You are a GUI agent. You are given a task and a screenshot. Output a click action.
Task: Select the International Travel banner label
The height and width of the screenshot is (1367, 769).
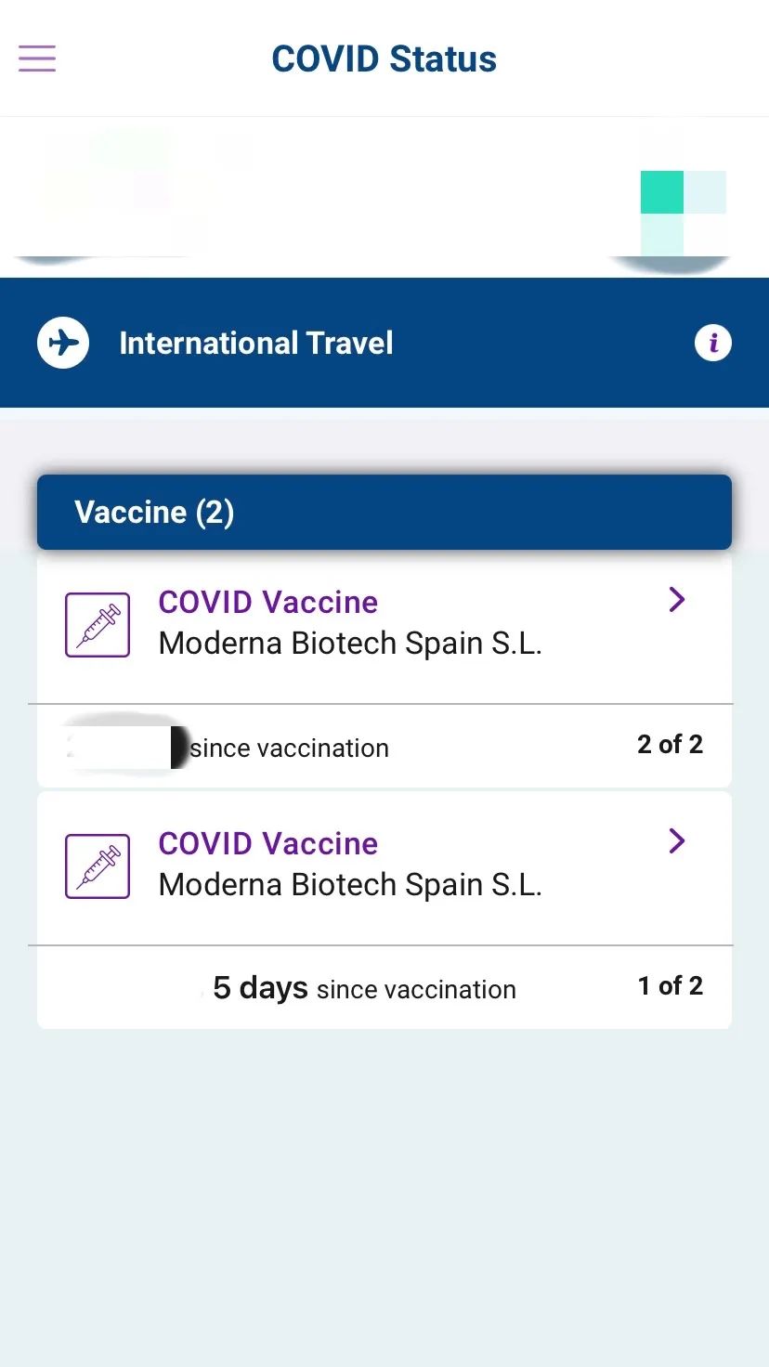pyautogui.click(x=256, y=343)
